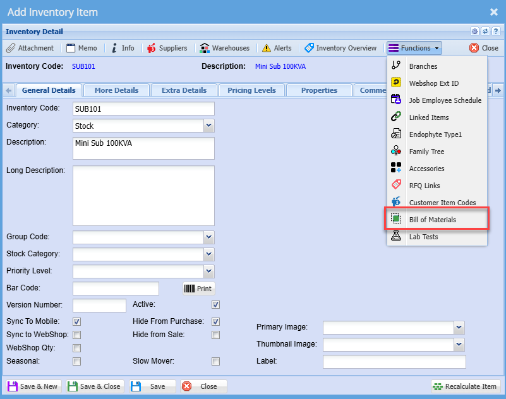Screen dimensions: 506x399
Task: Enable the Seasonal checkbox
Action: coord(76,362)
